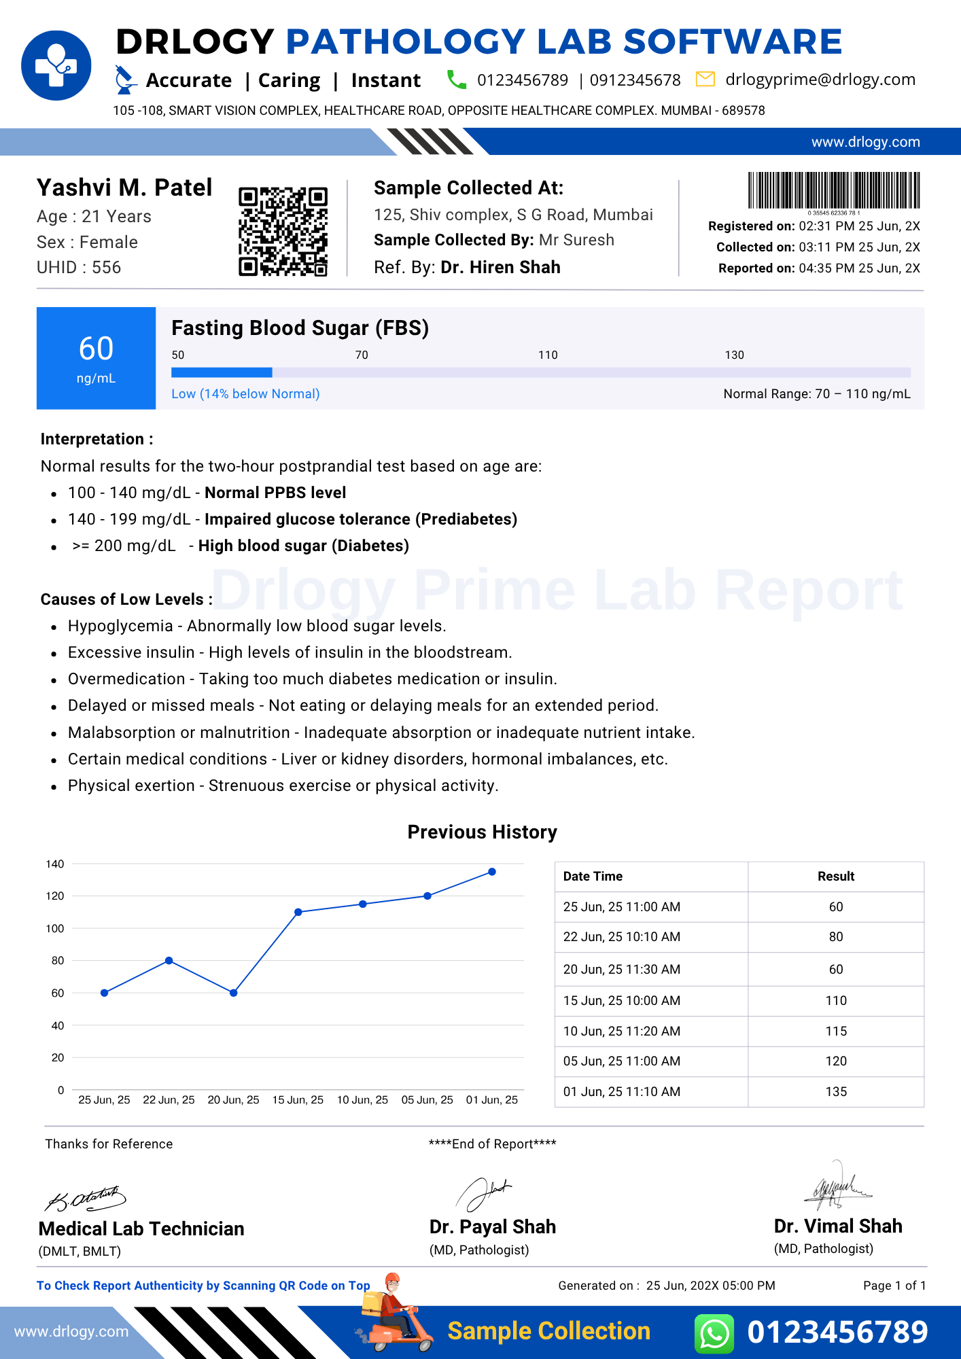The width and height of the screenshot is (961, 1359).
Task: Click the blue 60 ng/mL result box
Action: (96, 358)
